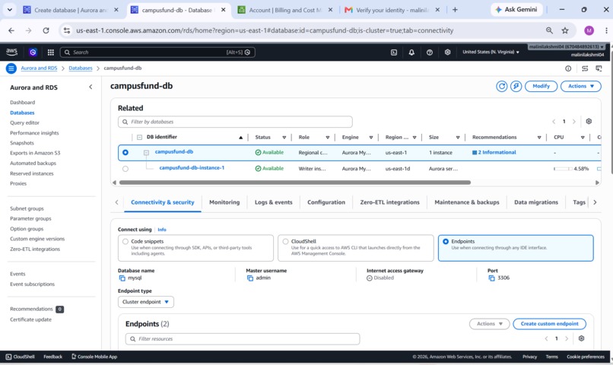Collapse the campusfund-db tree row
613x365 pixels.
pos(146,153)
